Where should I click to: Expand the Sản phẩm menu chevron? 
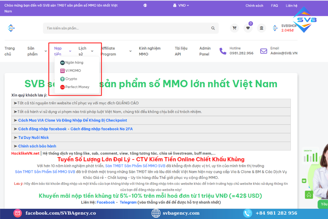[46, 51]
